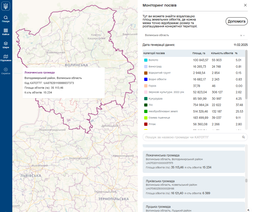Viewport: 254px width, 212px height.
Task: Open the Кейси section in sidebar
Action: (6, 32)
